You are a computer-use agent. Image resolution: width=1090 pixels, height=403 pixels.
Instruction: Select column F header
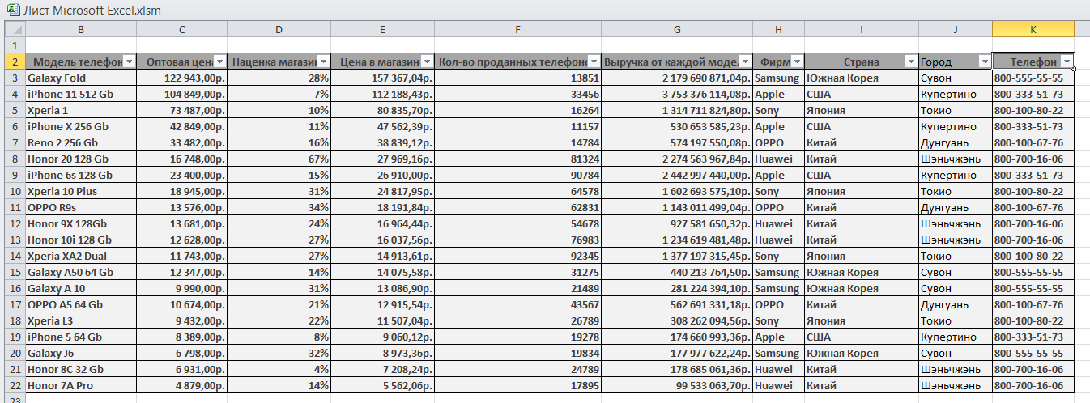pos(517,29)
